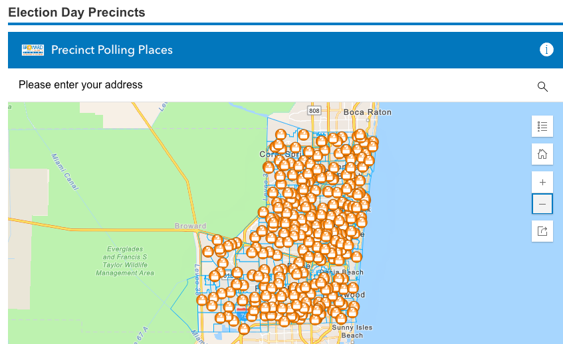Viewport: 563px width, 344px height.
Task: Click the 'Broward' county map label
Action: pos(190,226)
